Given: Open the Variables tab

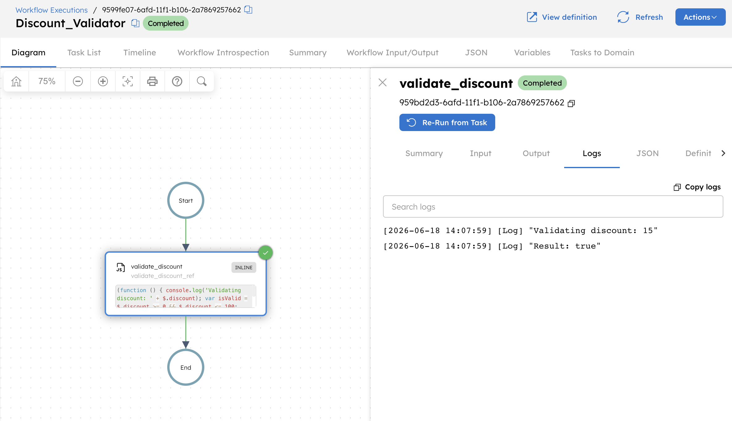Looking at the screenshot, I should 532,53.
